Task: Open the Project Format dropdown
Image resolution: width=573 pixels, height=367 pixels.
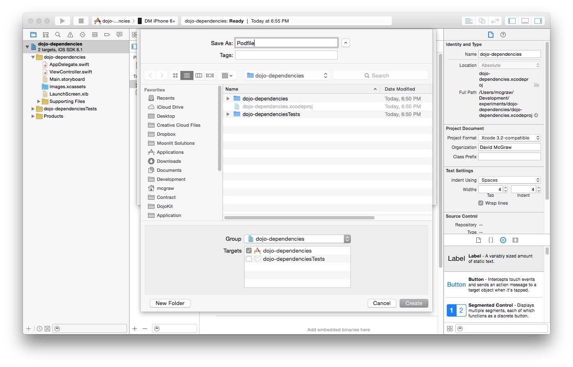Action: [x=509, y=138]
